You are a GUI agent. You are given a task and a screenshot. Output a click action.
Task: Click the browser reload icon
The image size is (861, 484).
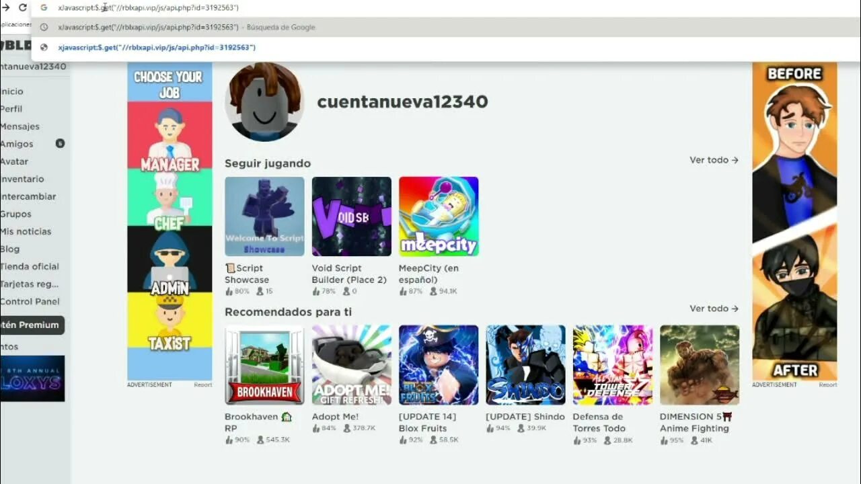point(23,7)
